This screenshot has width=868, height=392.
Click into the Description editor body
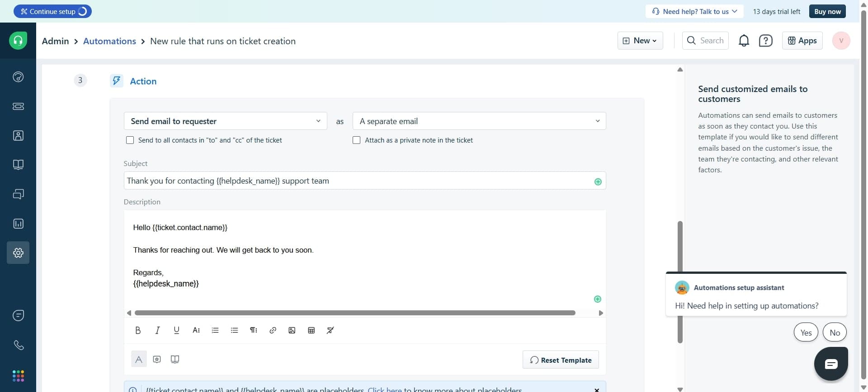(x=364, y=259)
